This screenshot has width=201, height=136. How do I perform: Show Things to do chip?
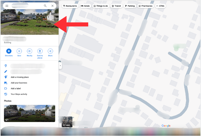101,6
